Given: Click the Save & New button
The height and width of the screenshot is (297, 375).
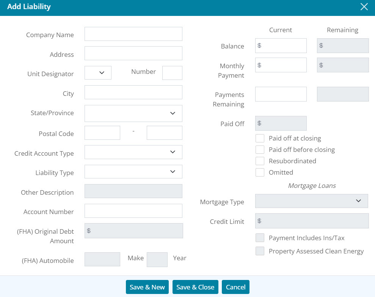Looking at the screenshot, I should (x=147, y=287).
